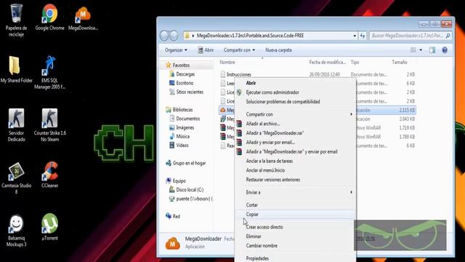This screenshot has height=262, width=465.
Task: Select Anclar a la barra de tareas
Action: coord(296,161)
